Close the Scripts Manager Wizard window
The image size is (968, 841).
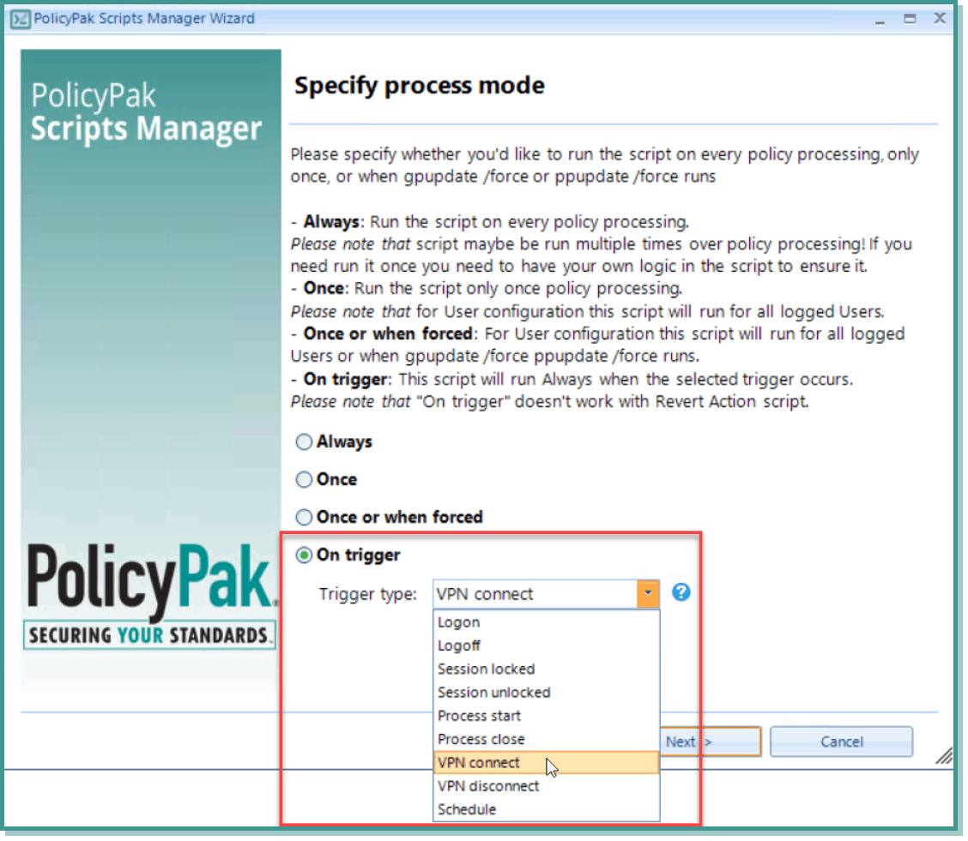click(940, 19)
